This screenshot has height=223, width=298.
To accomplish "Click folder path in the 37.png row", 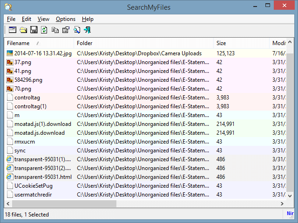I will 143,62.
